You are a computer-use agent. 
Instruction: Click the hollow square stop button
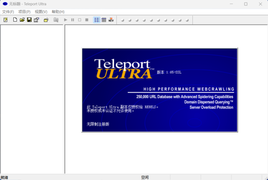point(80,20)
